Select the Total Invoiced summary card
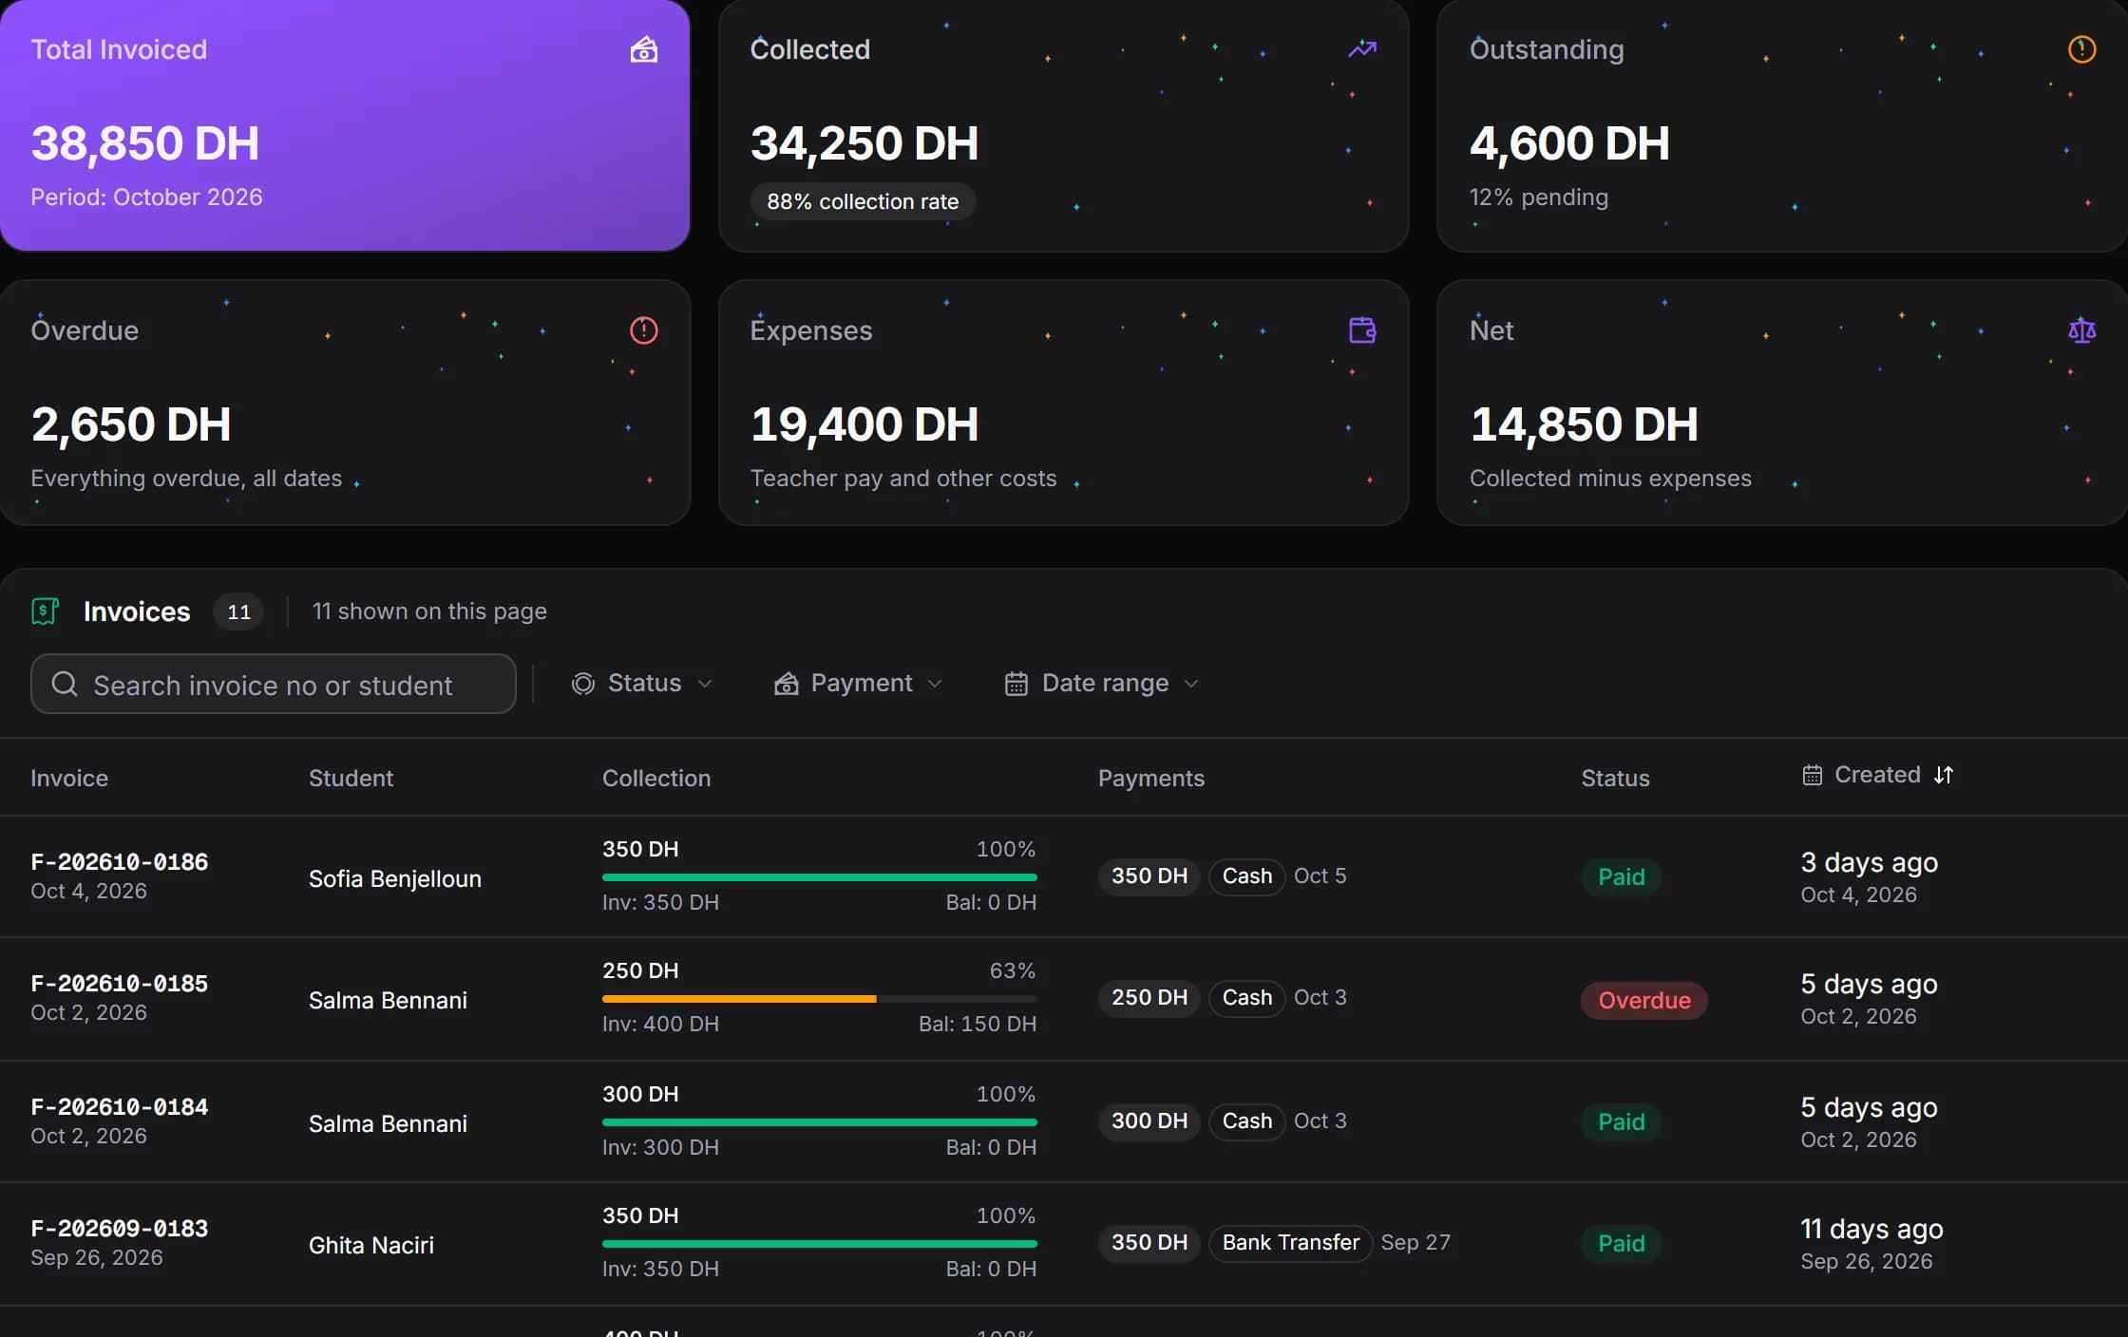Viewport: 2128px width, 1337px height. pyautogui.click(x=345, y=125)
